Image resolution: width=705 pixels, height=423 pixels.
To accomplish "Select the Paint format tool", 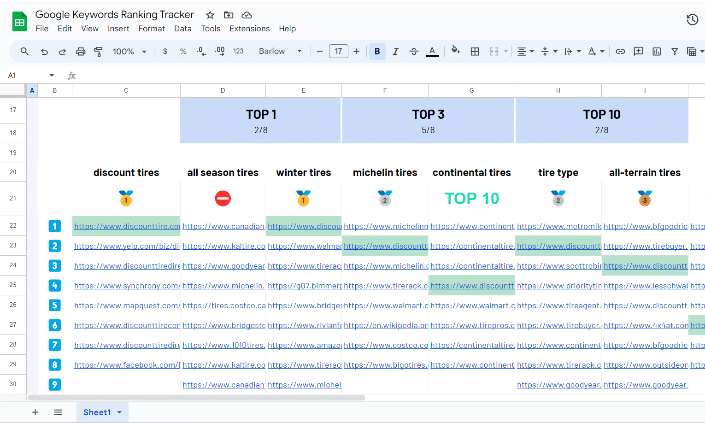I will pyautogui.click(x=98, y=51).
